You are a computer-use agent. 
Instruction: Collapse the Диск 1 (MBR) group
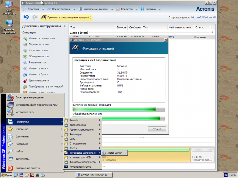[212, 33]
